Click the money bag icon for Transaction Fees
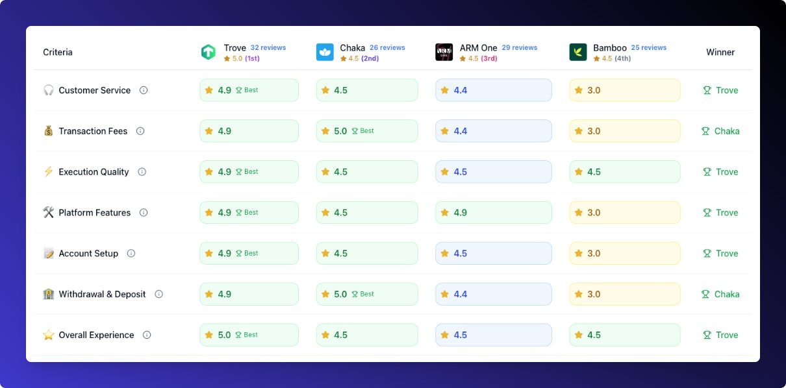The width and height of the screenshot is (786, 388). [x=47, y=130]
